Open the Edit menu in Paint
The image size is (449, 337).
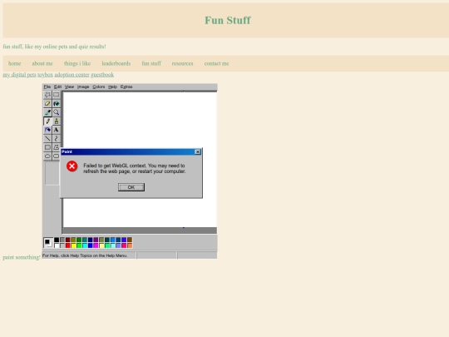click(57, 87)
